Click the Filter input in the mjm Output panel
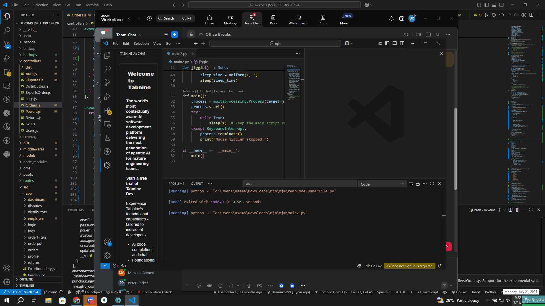545x306 pixels. pyautogui.click(x=299, y=184)
